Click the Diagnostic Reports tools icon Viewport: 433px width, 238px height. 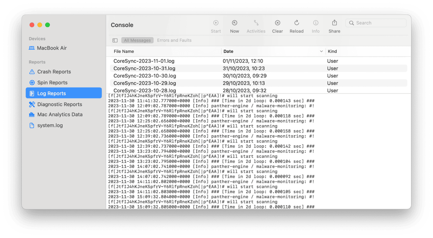pyautogui.click(x=32, y=104)
